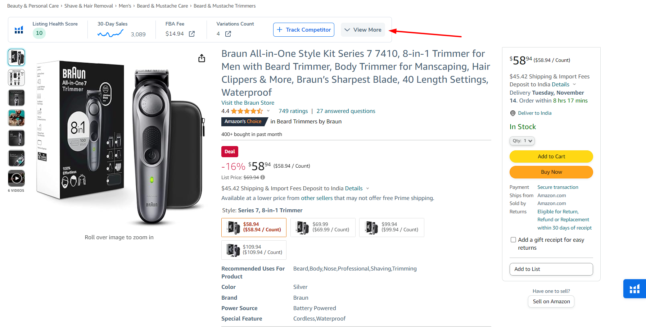Click the location pin beside Deliver to India
Image resolution: width=646 pixels, height=327 pixels.
(512, 113)
